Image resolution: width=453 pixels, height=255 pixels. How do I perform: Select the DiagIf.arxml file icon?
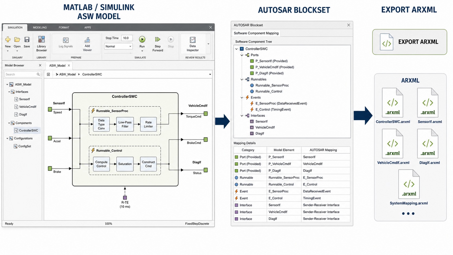tap(428, 143)
